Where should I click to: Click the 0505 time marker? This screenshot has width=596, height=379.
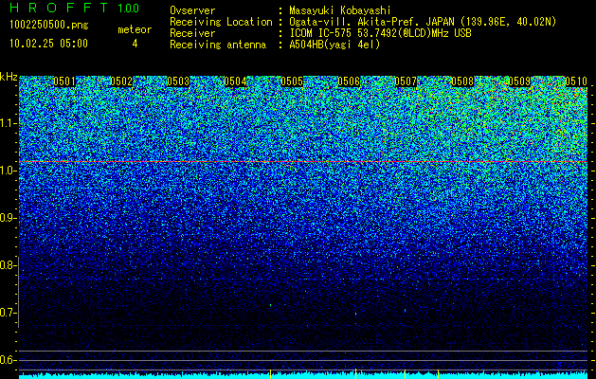pyautogui.click(x=292, y=81)
